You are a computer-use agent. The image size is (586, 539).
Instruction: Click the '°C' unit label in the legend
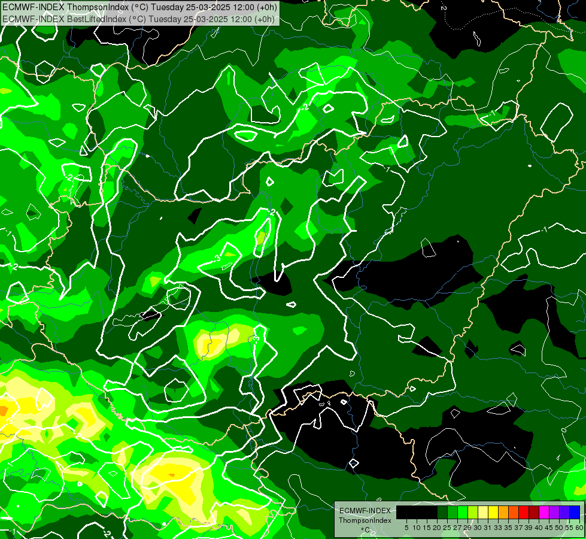point(366,529)
